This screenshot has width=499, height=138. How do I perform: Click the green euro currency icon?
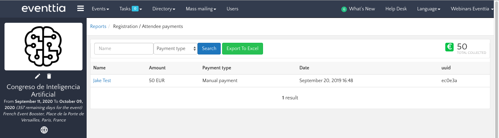pyautogui.click(x=449, y=47)
